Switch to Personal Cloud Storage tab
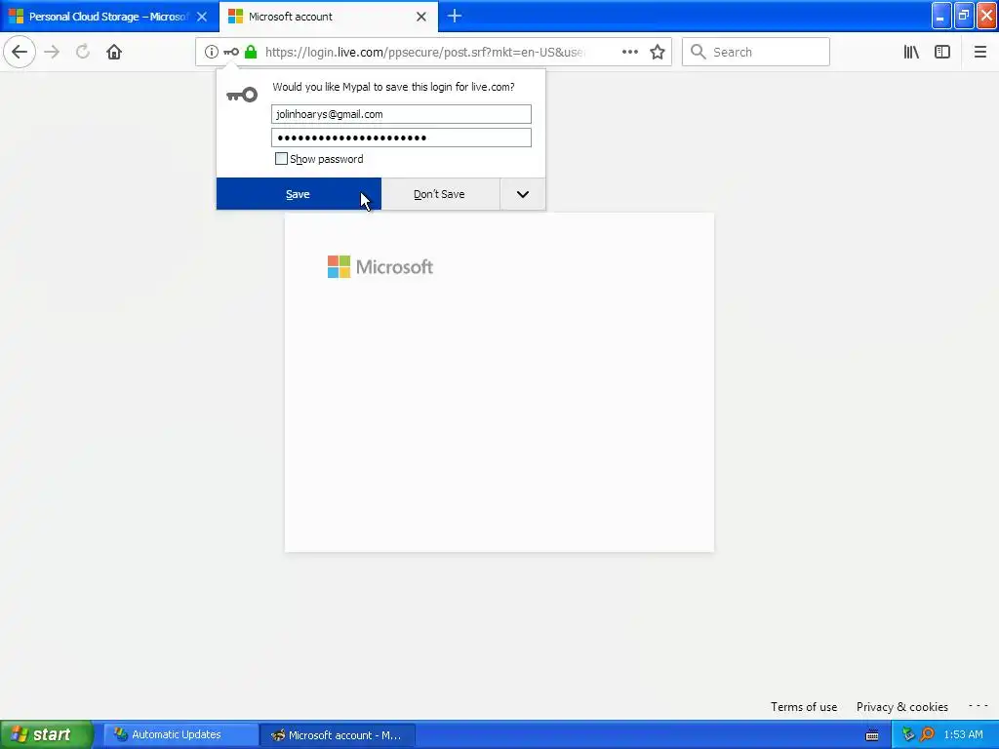The width and height of the screenshot is (999, 749). [x=109, y=17]
